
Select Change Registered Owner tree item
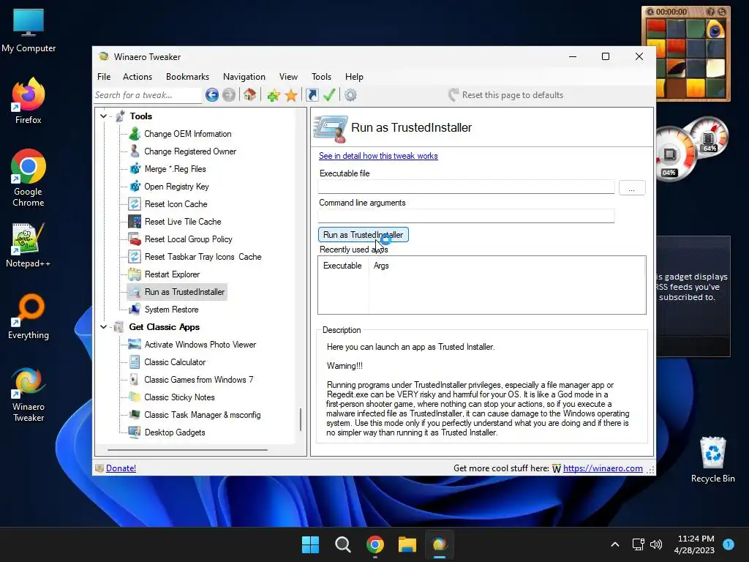(x=190, y=151)
